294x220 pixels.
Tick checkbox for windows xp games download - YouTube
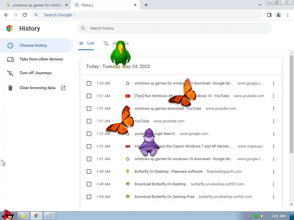89,109
